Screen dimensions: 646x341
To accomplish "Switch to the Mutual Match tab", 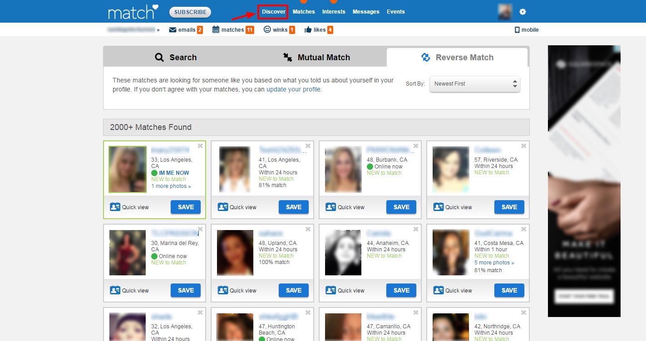I will click(316, 58).
